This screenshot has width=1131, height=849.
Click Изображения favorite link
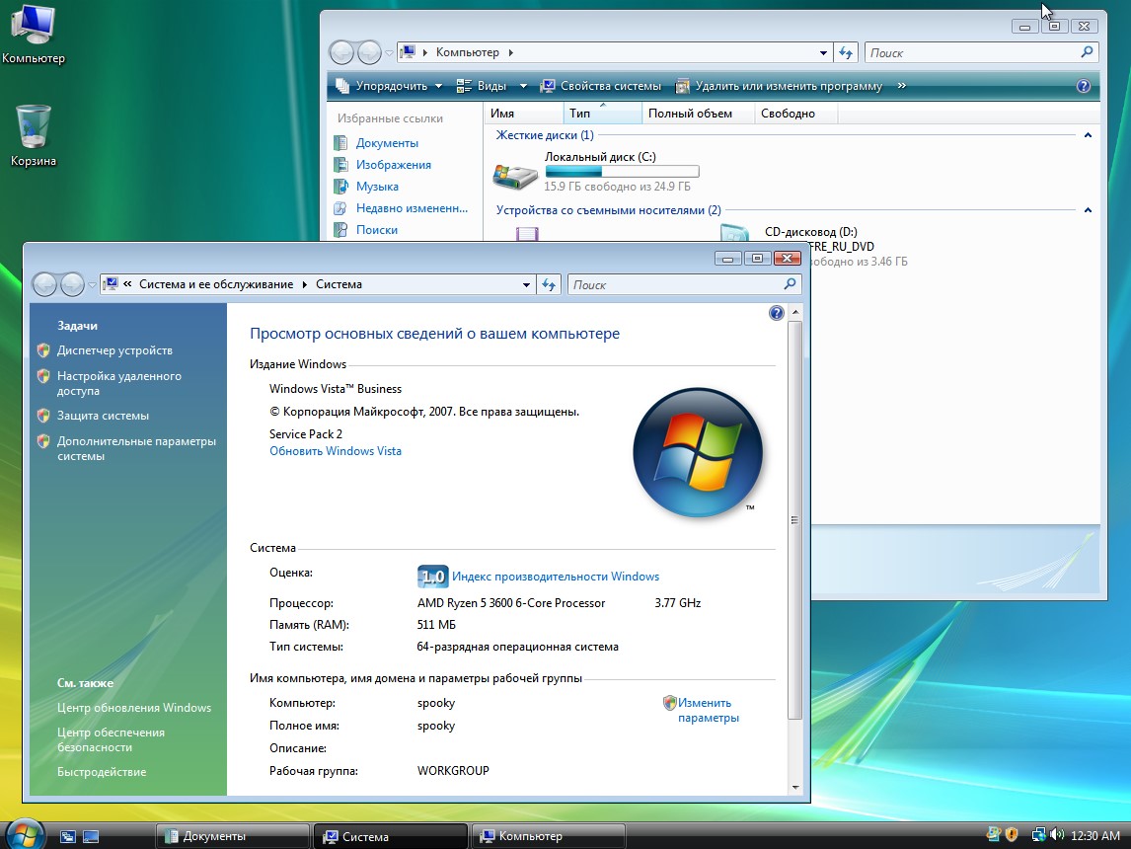tap(393, 165)
